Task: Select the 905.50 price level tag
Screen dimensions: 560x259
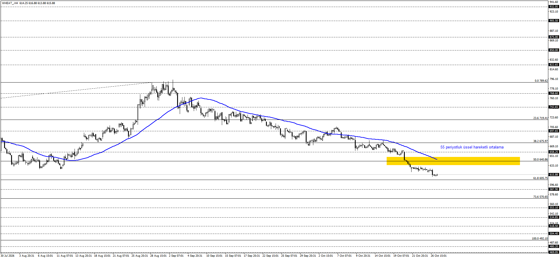Action: [554, 21]
